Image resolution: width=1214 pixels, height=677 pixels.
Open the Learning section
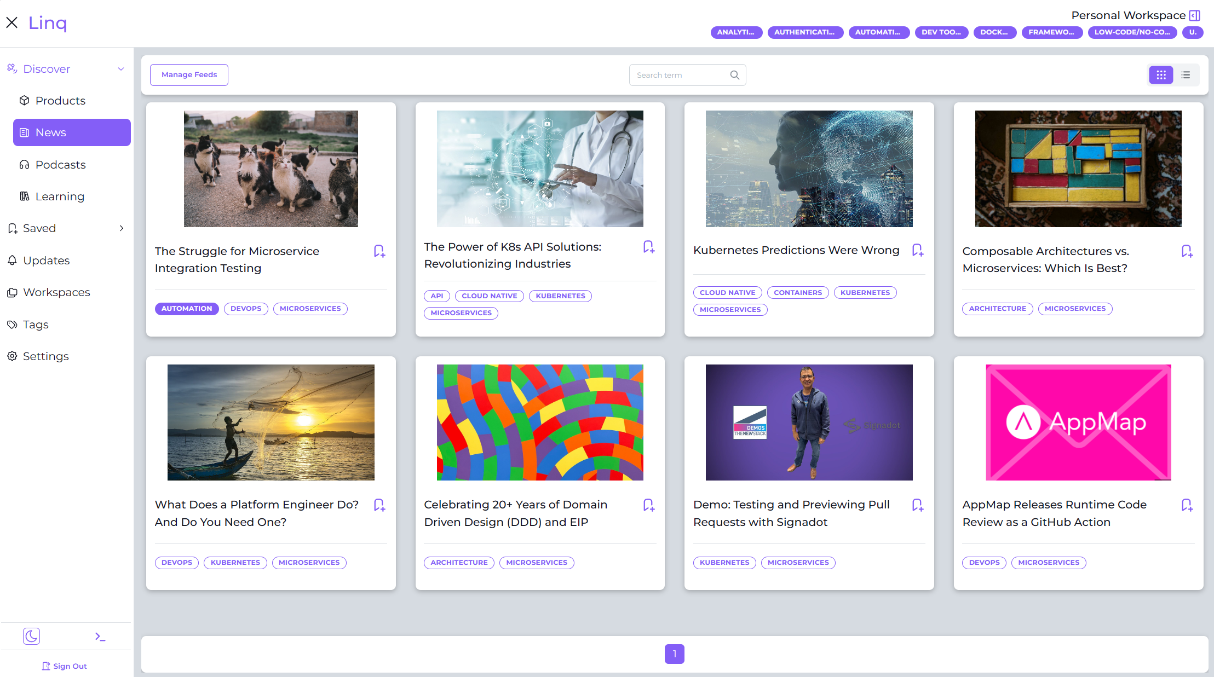click(x=60, y=196)
